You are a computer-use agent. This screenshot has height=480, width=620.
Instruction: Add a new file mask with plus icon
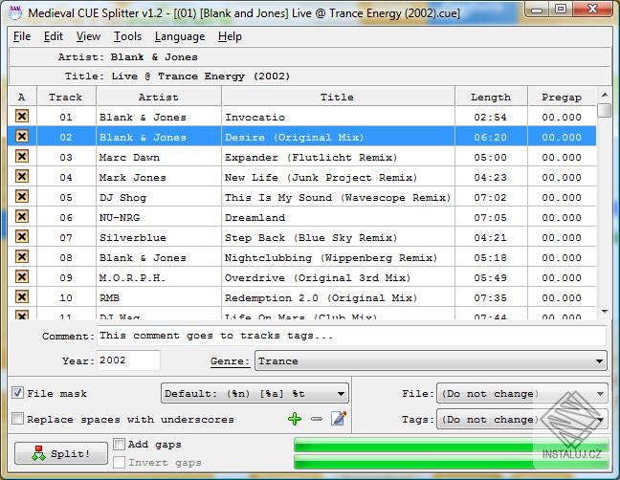pos(295,419)
